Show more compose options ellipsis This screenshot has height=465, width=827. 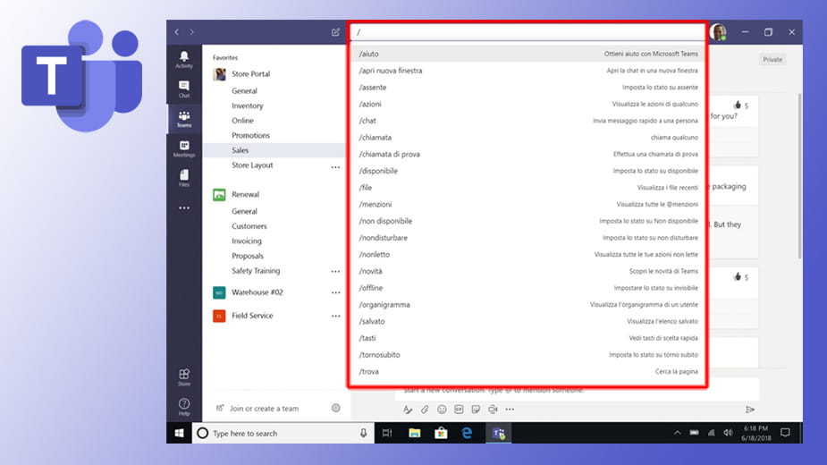click(510, 409)
